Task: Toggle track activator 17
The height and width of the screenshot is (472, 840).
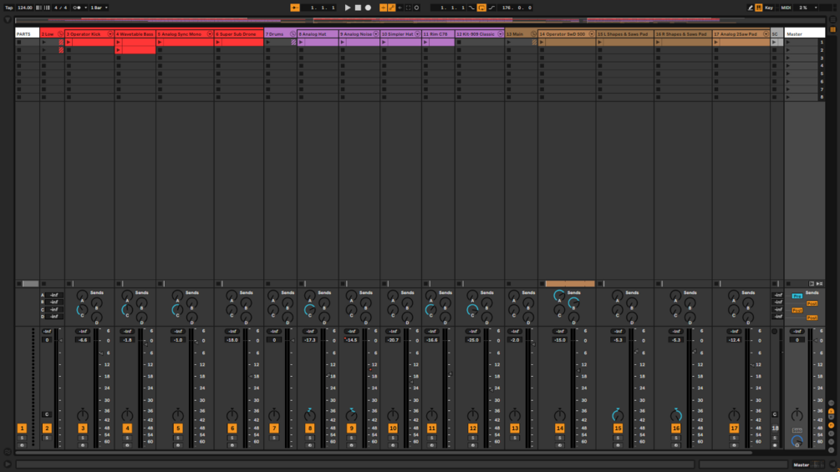Action: point(734,428)
